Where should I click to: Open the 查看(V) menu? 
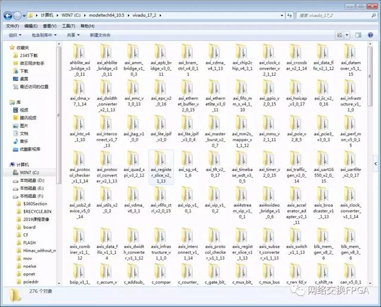49,26
